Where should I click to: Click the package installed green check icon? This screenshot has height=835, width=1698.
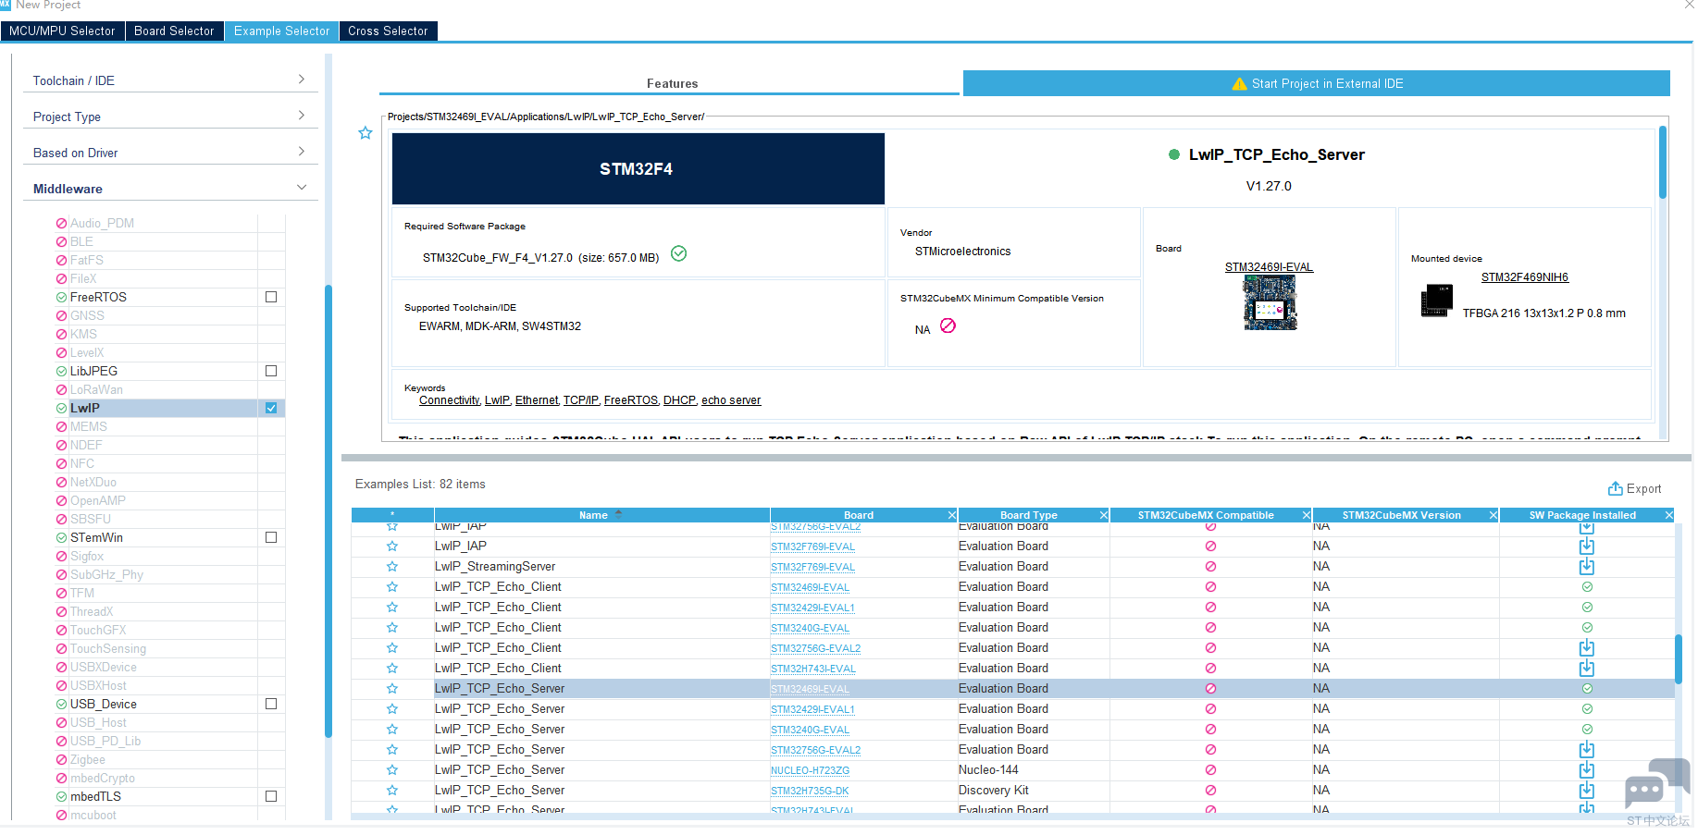pyautogui.click(x=678, y=253)
